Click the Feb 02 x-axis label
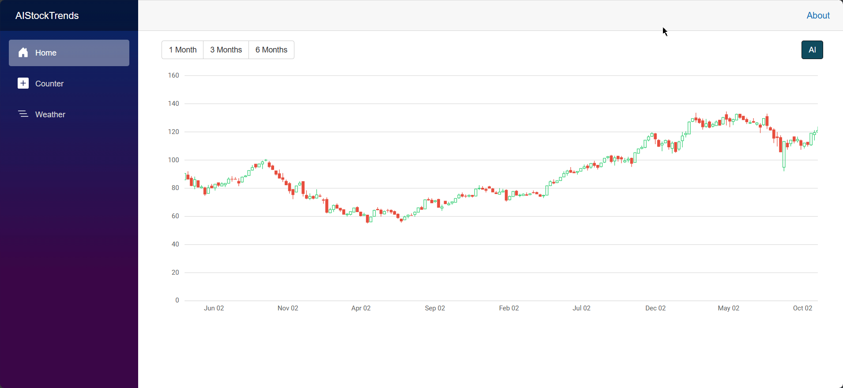This screenshot has width=843, height=388. coord(509,308)
